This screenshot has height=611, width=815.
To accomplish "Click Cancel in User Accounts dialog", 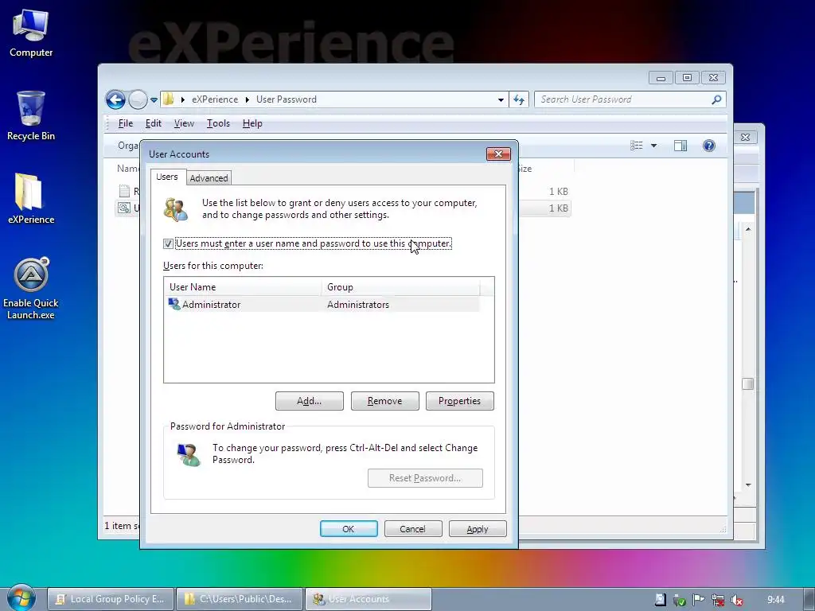I will pyautogui.click(x=413, y=529).
